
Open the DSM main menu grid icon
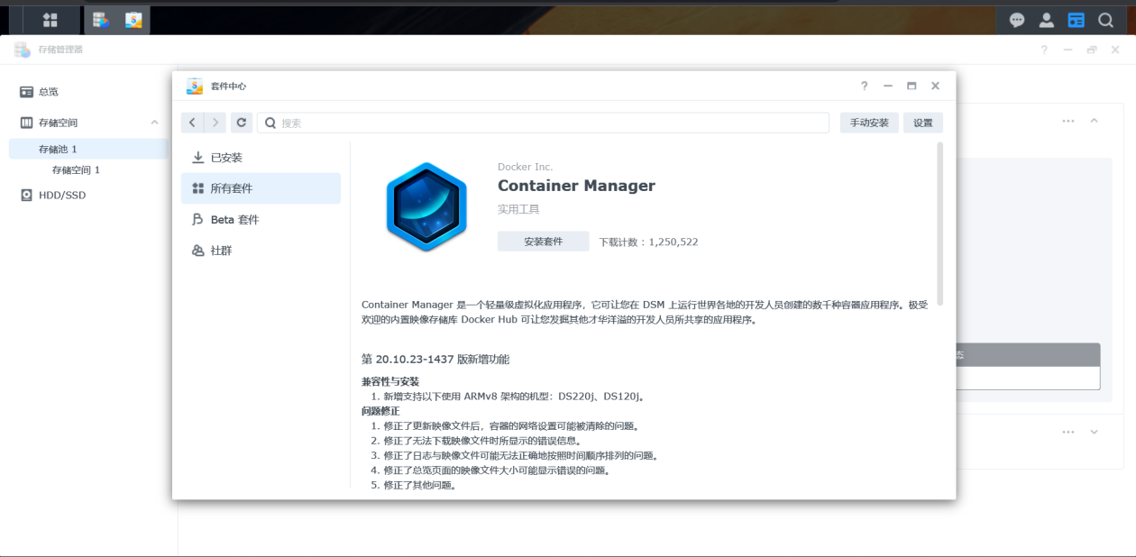pos(50,20)
